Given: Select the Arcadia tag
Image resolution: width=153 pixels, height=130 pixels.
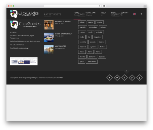Looking at the screenshot, I should pos(99,22).
